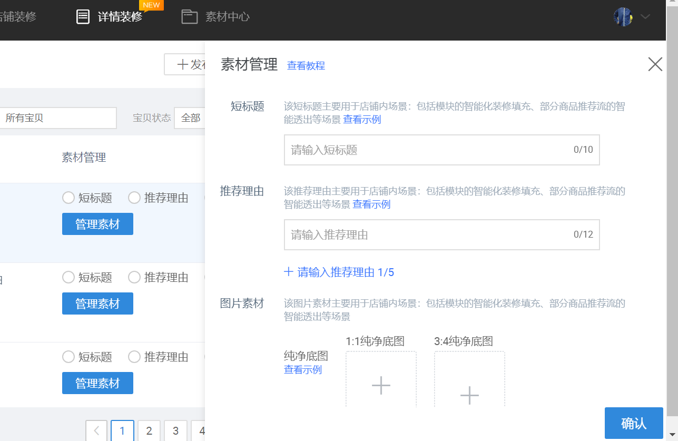
Task: Close the 素材管理 panel with the X
Action: (655, 64)
